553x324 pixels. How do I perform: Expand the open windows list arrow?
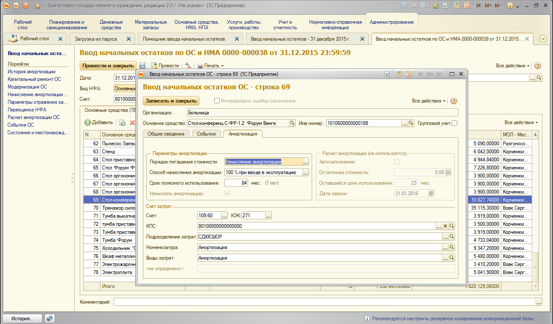[543, 39]
